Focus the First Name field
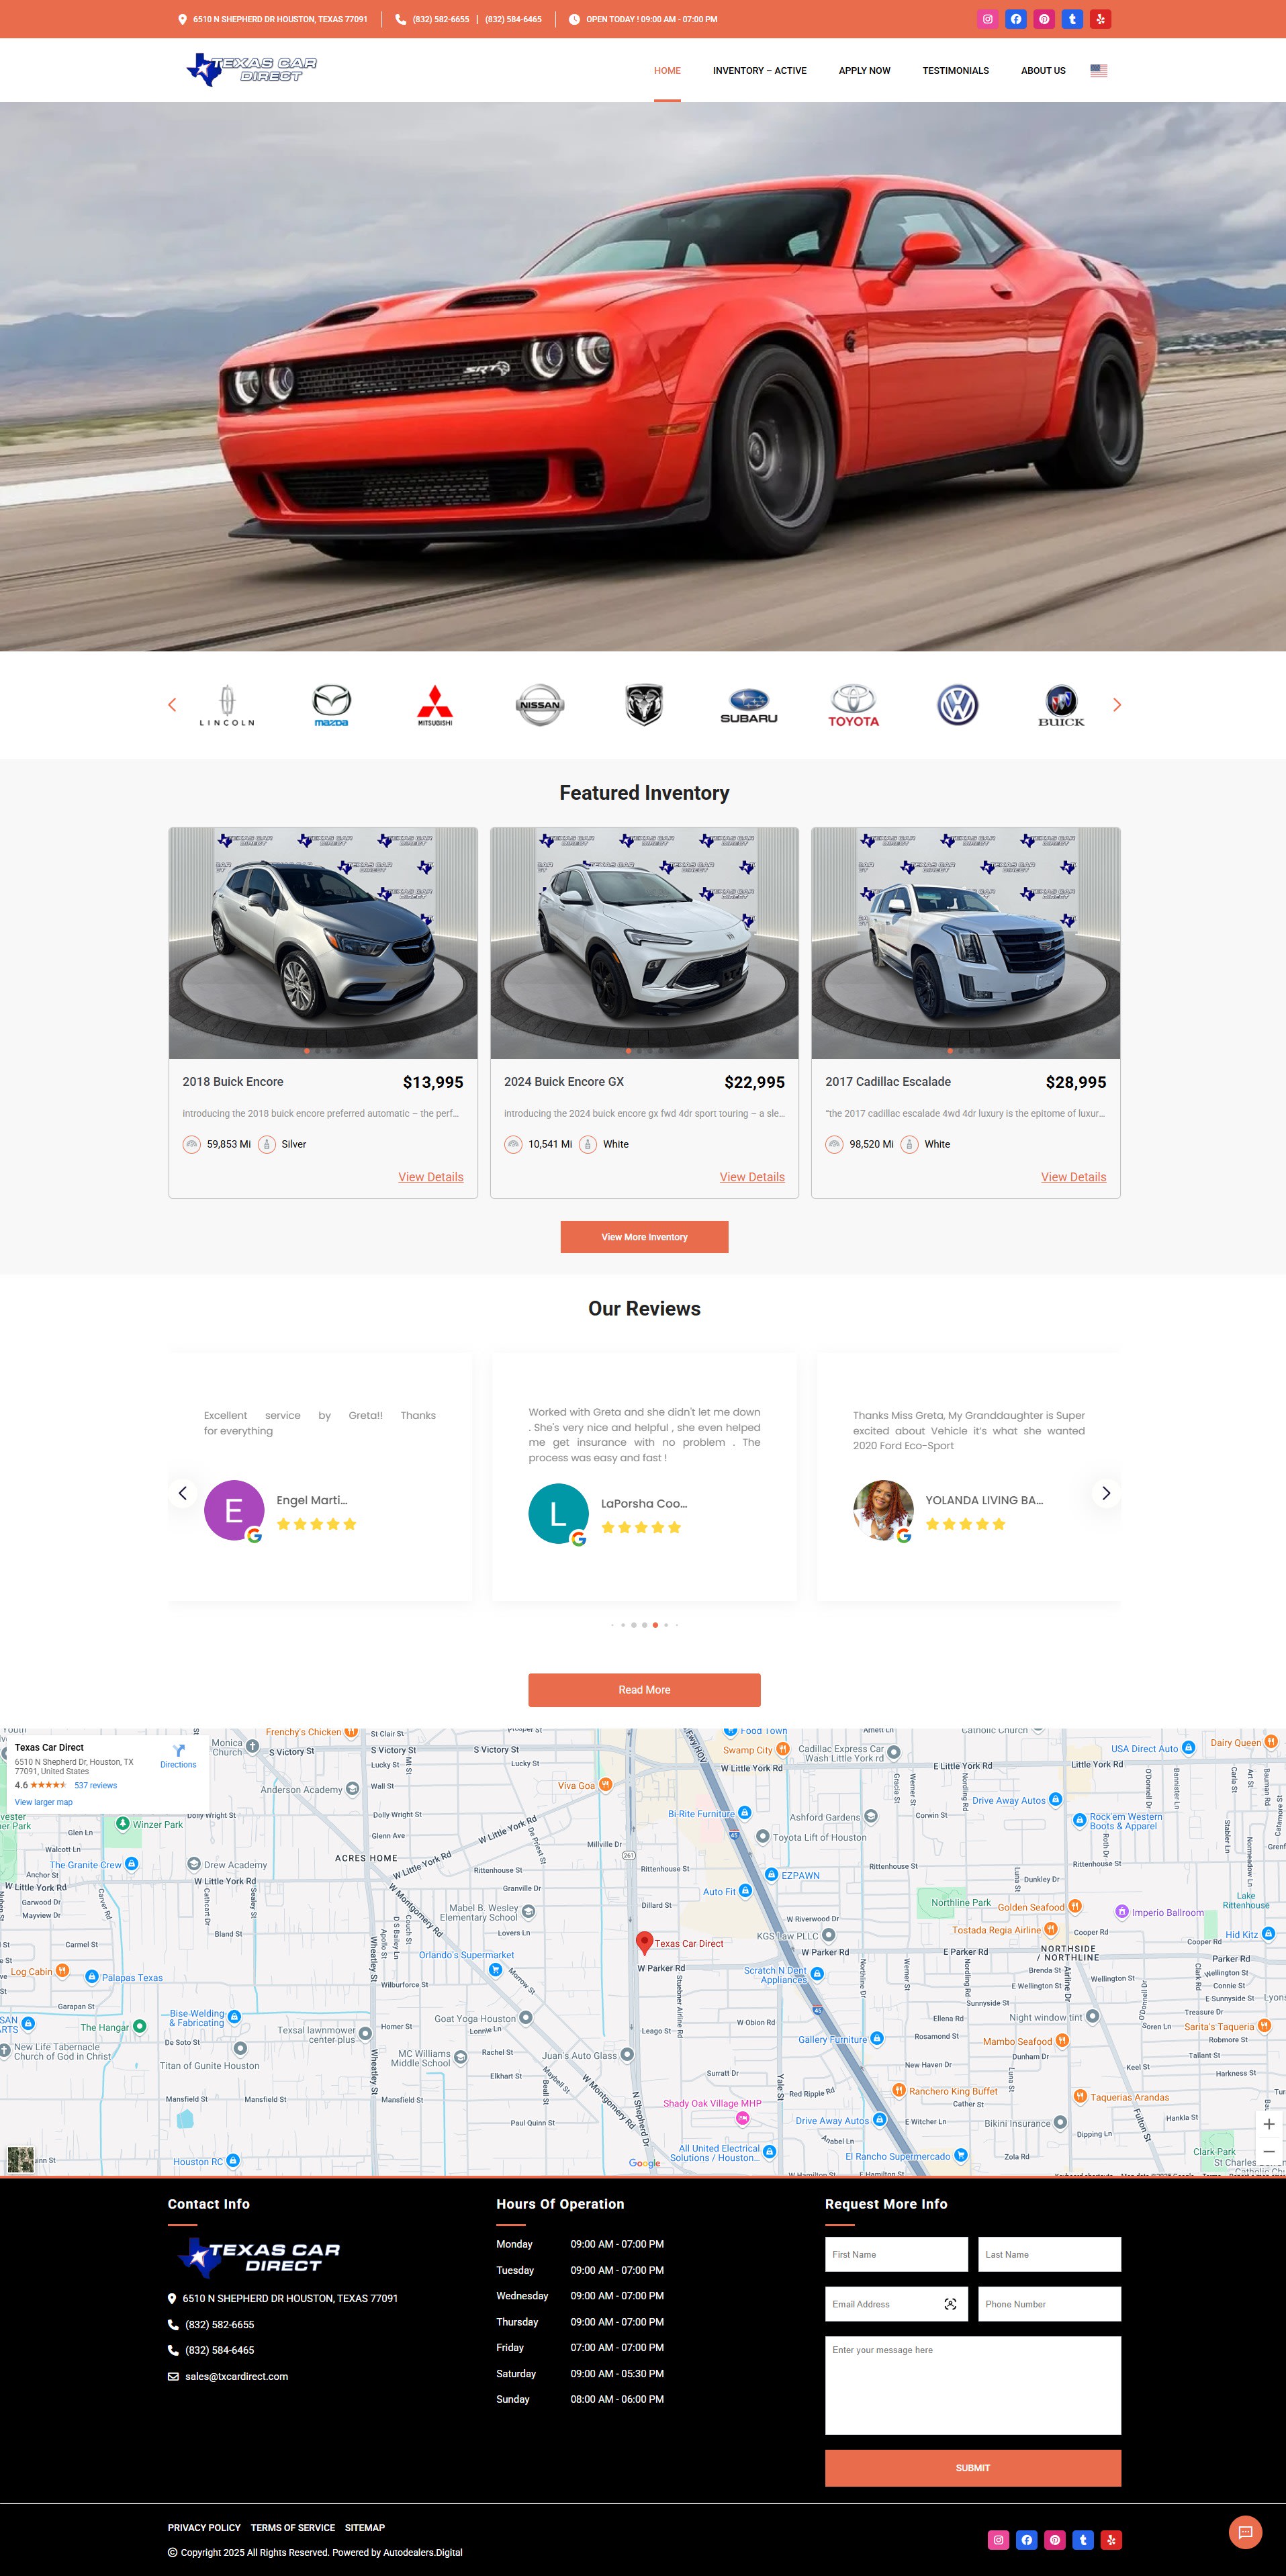 pyautogui.click(x=896, y=2254)
